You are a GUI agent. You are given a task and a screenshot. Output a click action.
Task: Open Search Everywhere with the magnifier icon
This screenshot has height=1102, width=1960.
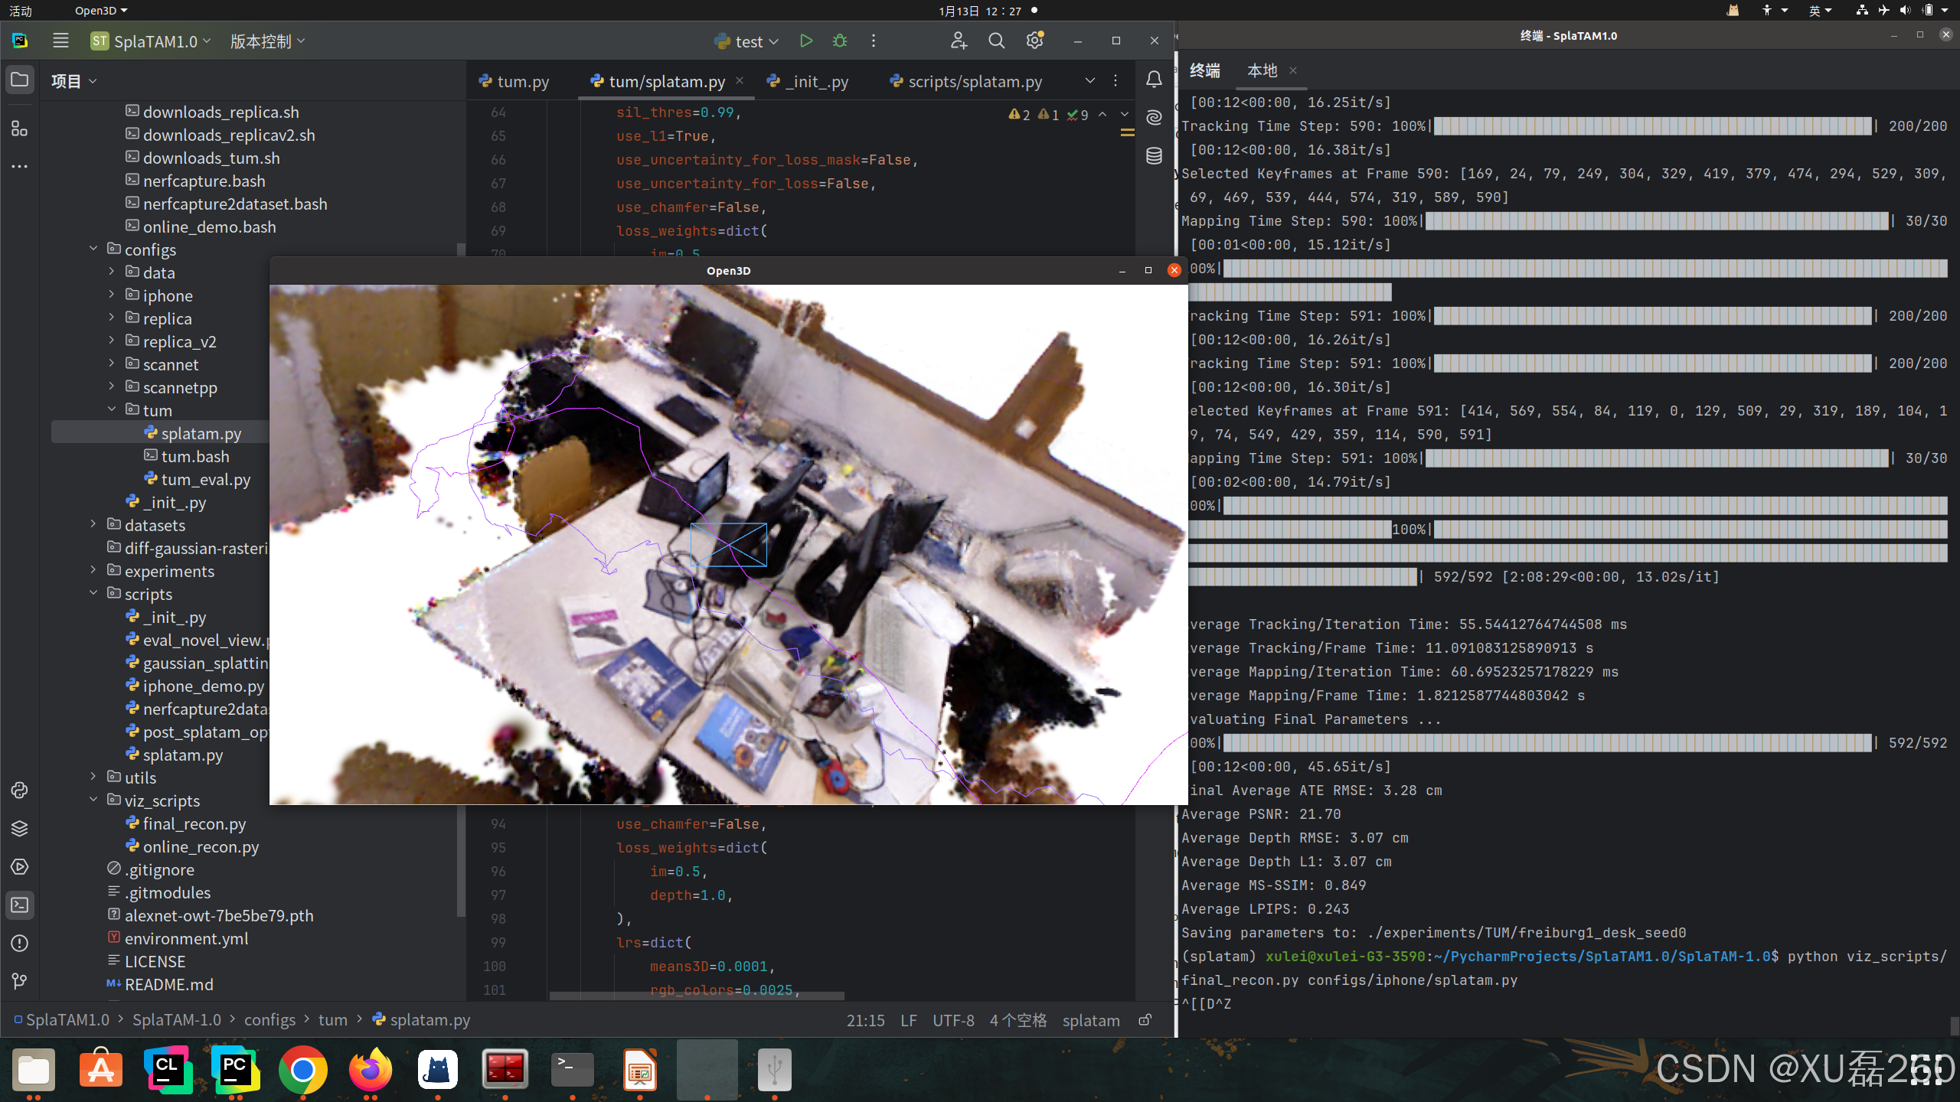tap(996, 41)
